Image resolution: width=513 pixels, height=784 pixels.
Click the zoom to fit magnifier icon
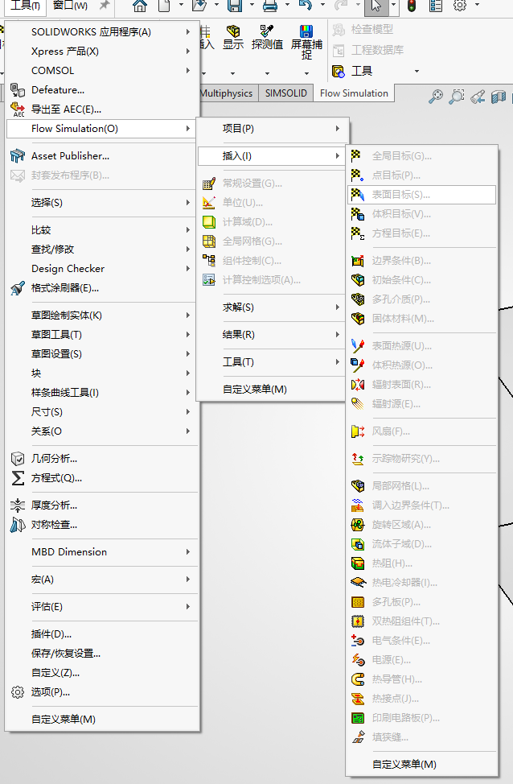click(x=436, y=96)
